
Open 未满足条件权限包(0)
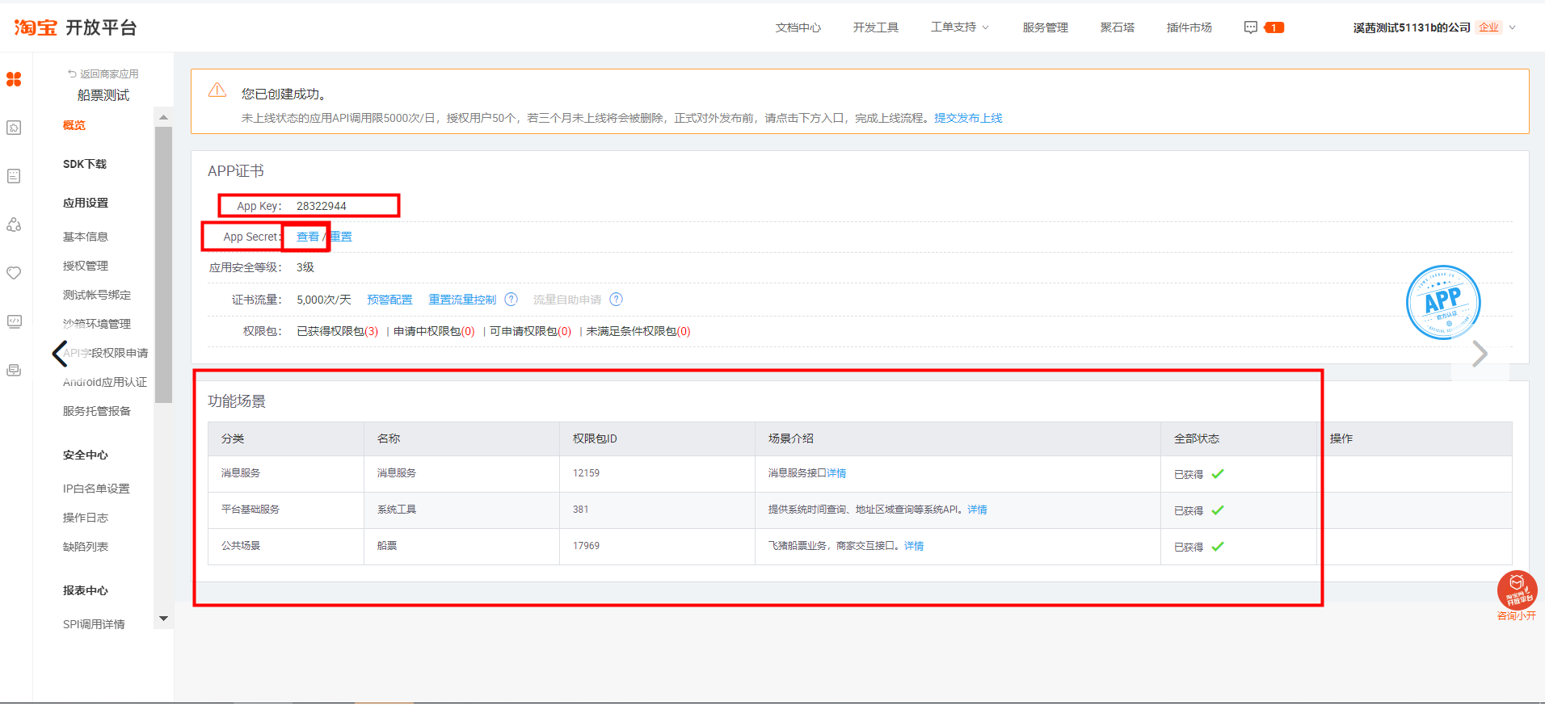(638, 331)
